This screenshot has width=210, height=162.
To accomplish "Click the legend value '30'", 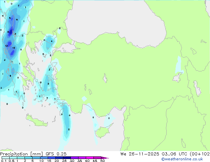I will pos(72,161).
